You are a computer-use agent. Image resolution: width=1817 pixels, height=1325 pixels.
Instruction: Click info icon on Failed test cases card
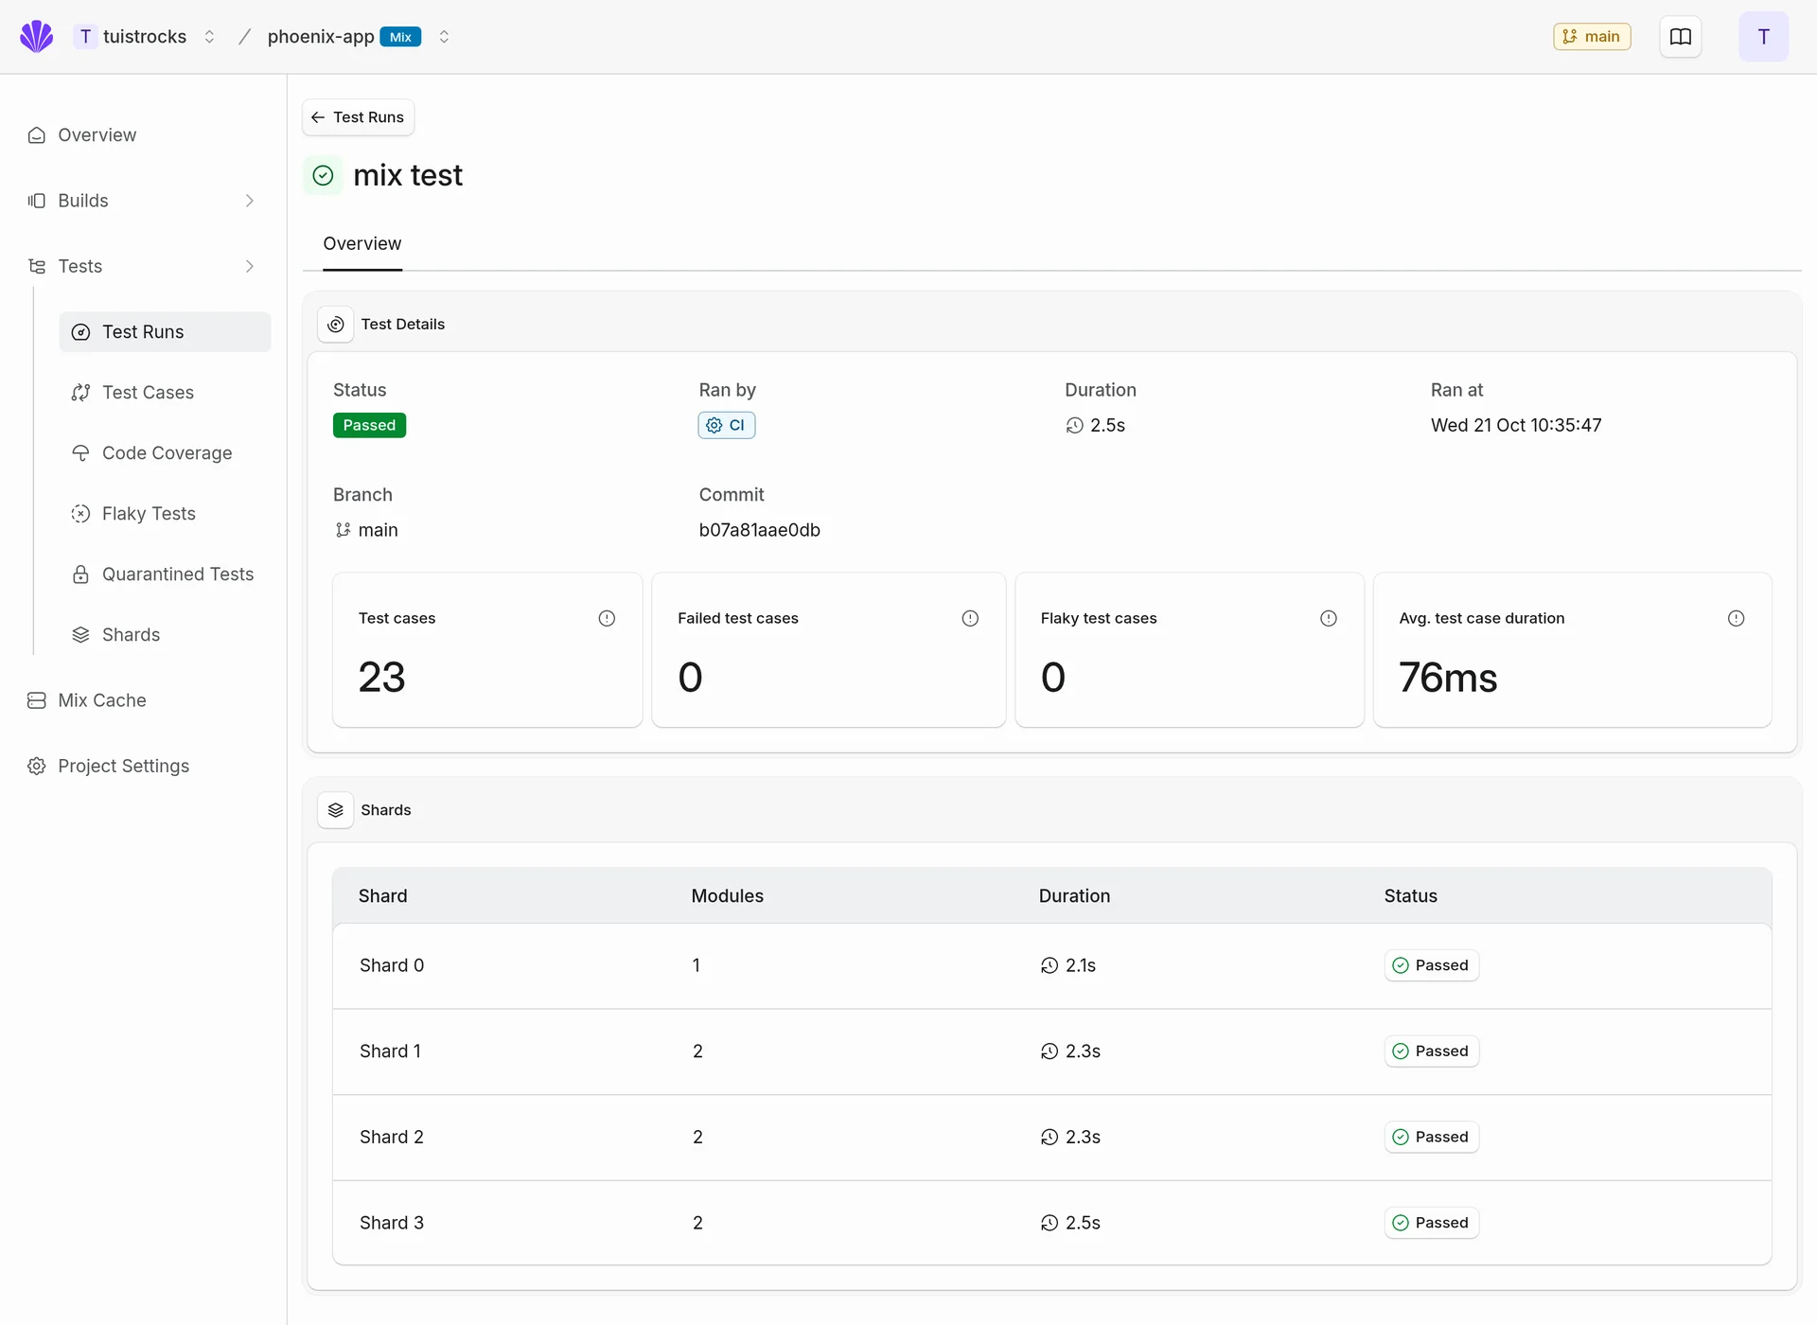[x=970, y=618]
